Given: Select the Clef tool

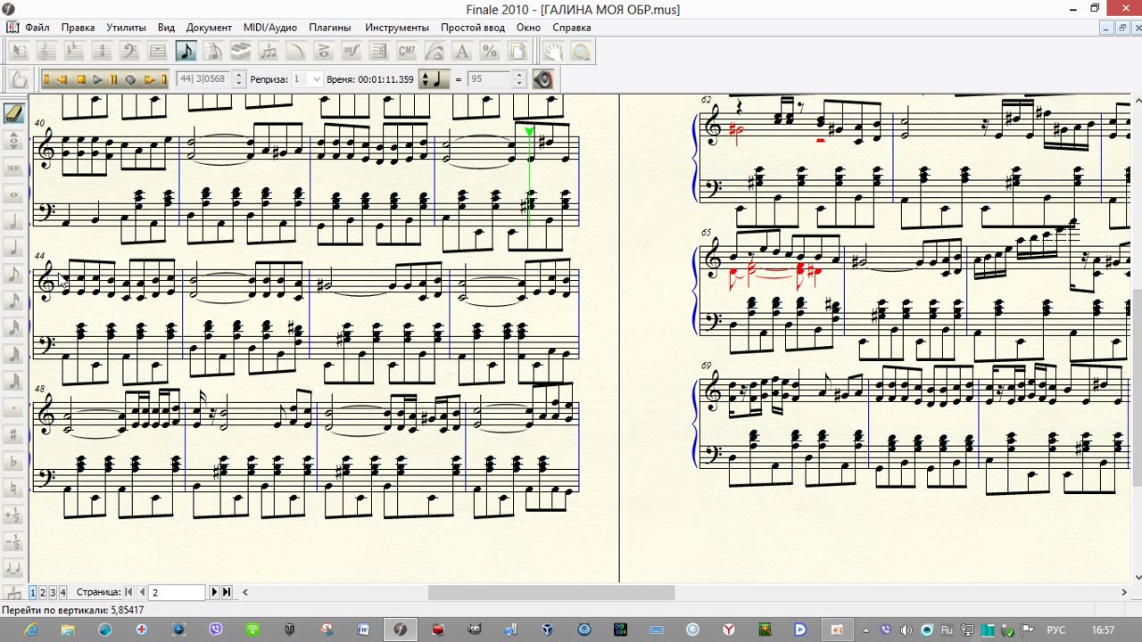Looking at the screenshot, I should coord(129,52).
